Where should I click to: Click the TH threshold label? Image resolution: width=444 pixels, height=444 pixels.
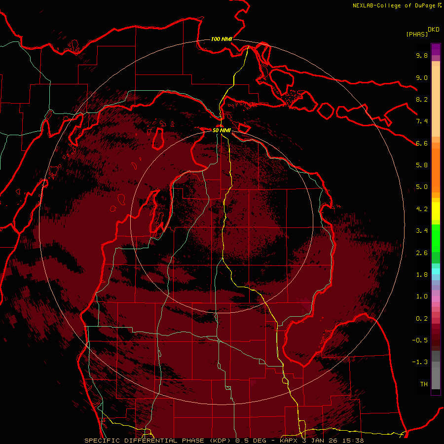424,384
